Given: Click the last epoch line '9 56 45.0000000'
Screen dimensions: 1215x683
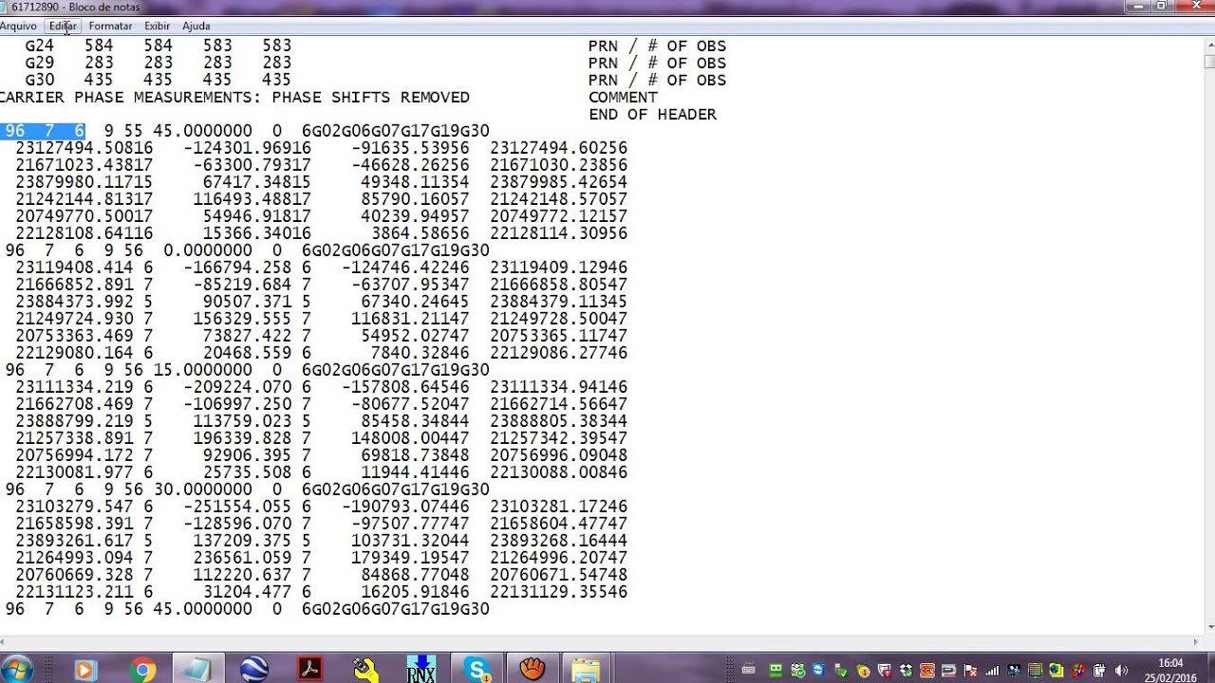Looking at the screenshot, I should [178, 609].
